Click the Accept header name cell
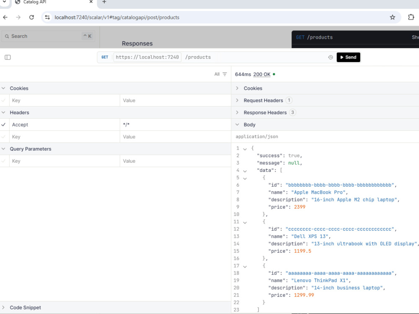Screen dimensions: 419x314 tap(65, 125)
